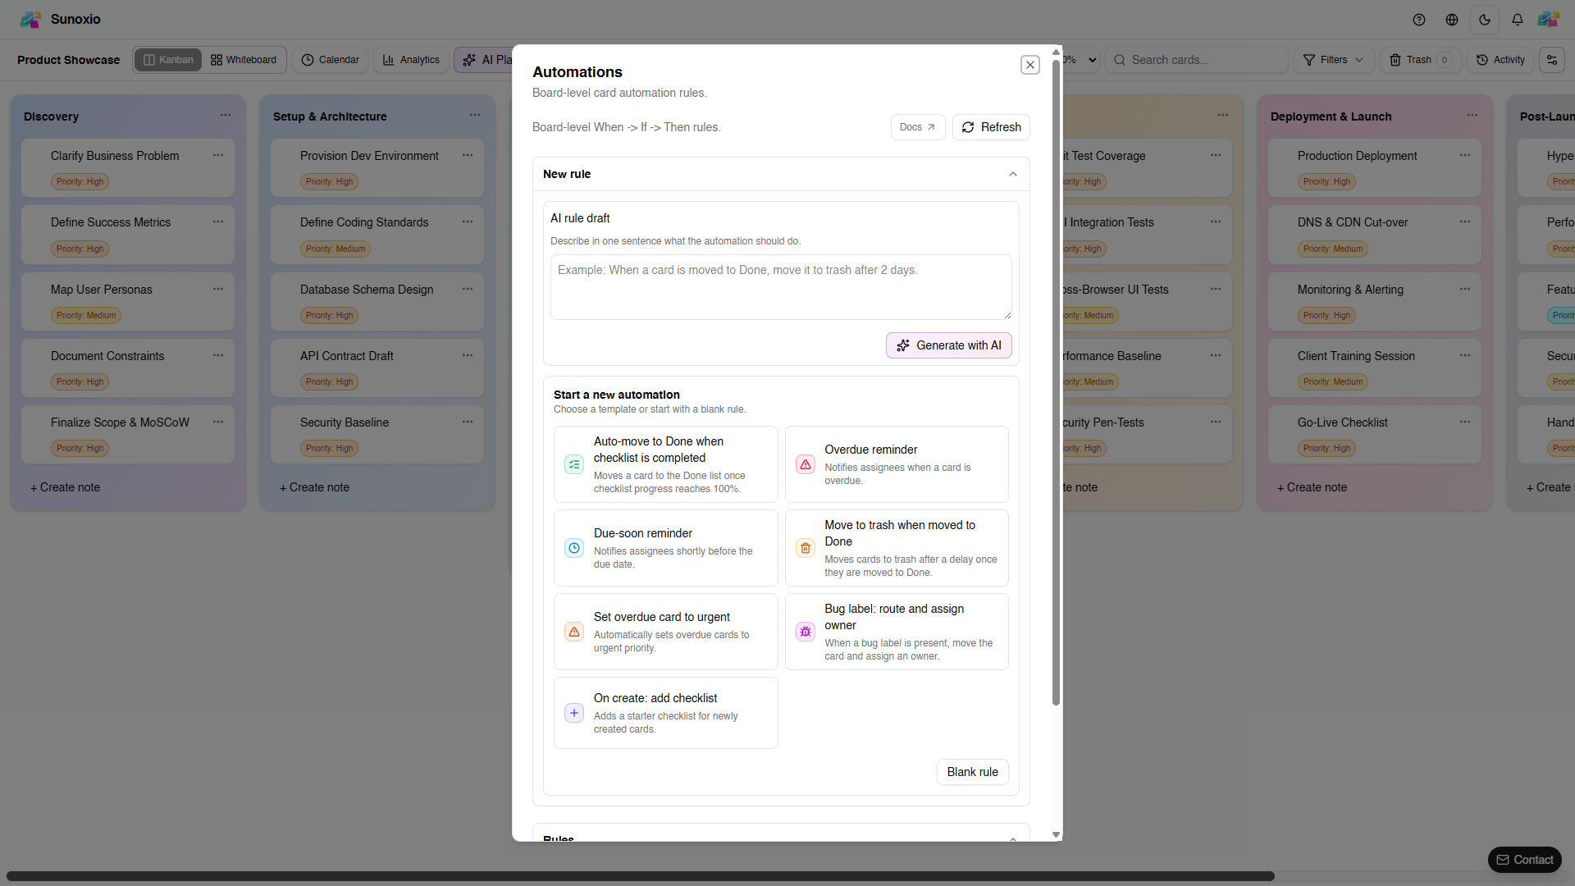Click the Blank rule button
1575x886 pixels.
972,772
